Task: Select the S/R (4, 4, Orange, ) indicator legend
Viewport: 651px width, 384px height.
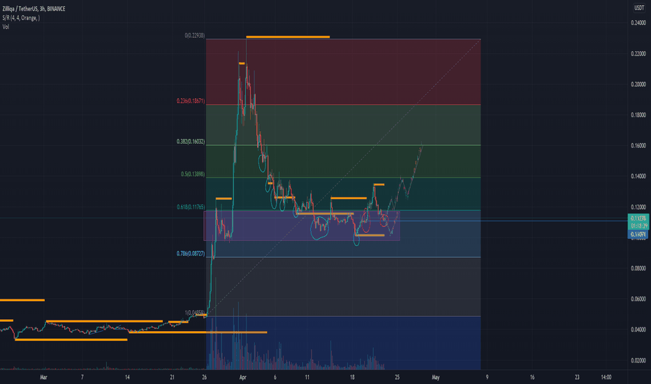Action: pyautogui.click(x=21, y=18)
